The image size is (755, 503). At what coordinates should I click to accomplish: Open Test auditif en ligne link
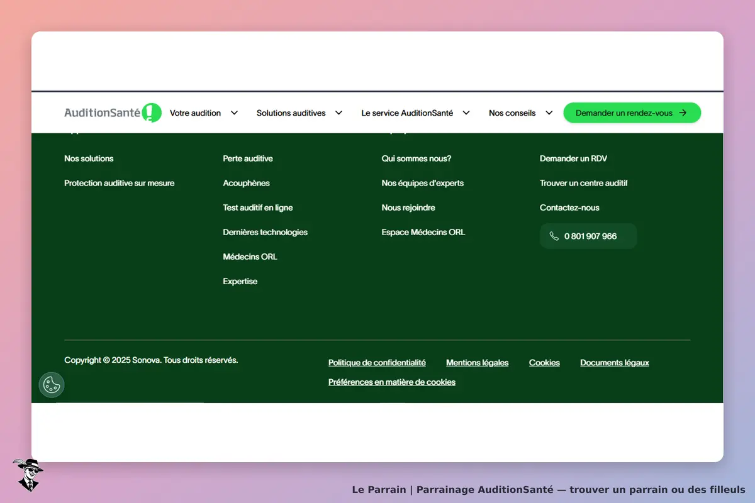click(258, 207)
